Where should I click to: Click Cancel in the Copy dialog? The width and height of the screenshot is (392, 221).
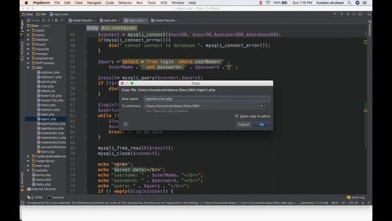pos(244,125)
